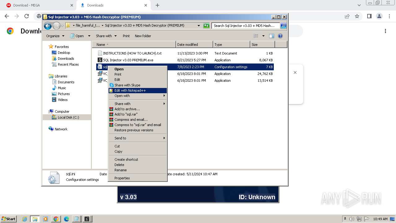Select Add to "sql.rar" option

[x=138, y=114]
